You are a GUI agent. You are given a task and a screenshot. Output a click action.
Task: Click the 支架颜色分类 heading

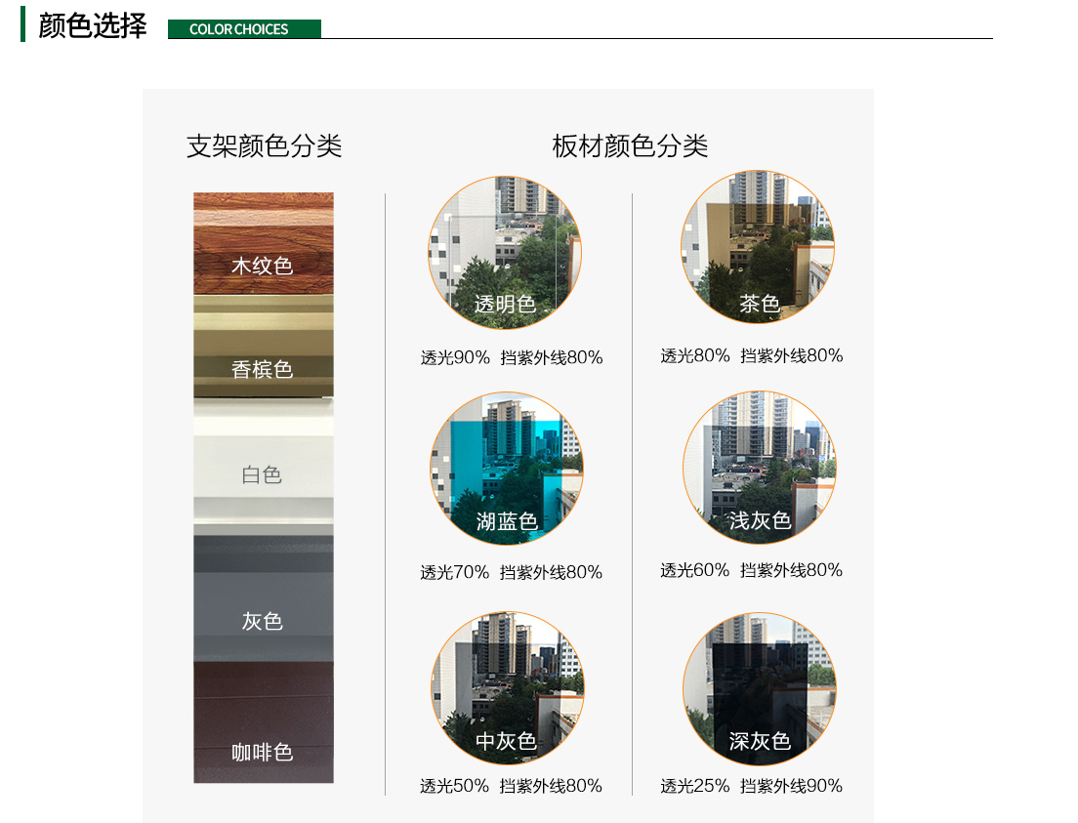pyautogui.click(x=264, y=146)
